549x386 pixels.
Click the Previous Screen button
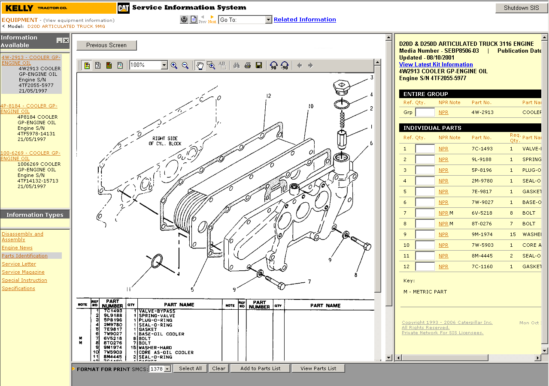click(x=106, y=45)
